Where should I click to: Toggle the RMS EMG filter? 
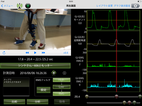(x=61, y=94)
